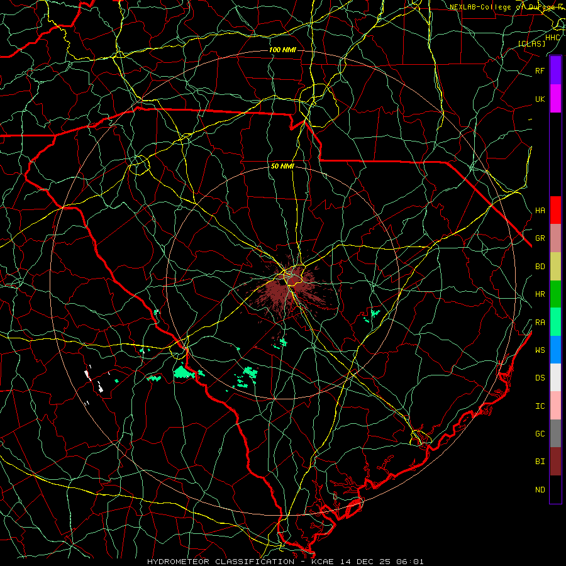Click the 'HR' legend label
This screenshot has height=566, width=566.
point(540,294)
